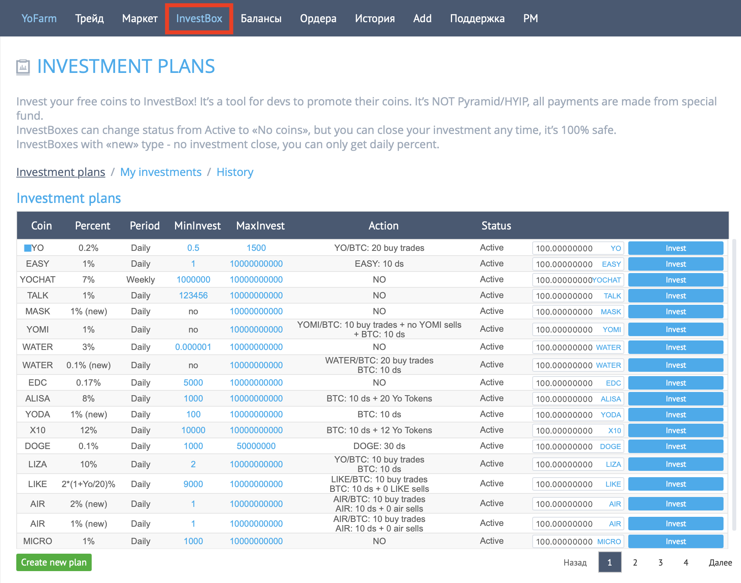Image resolution: width=741 pixels, height=583 pixels.
Task: Click Invest for the EDC plan
Action: pyautogui.click(x=676, y=383)
